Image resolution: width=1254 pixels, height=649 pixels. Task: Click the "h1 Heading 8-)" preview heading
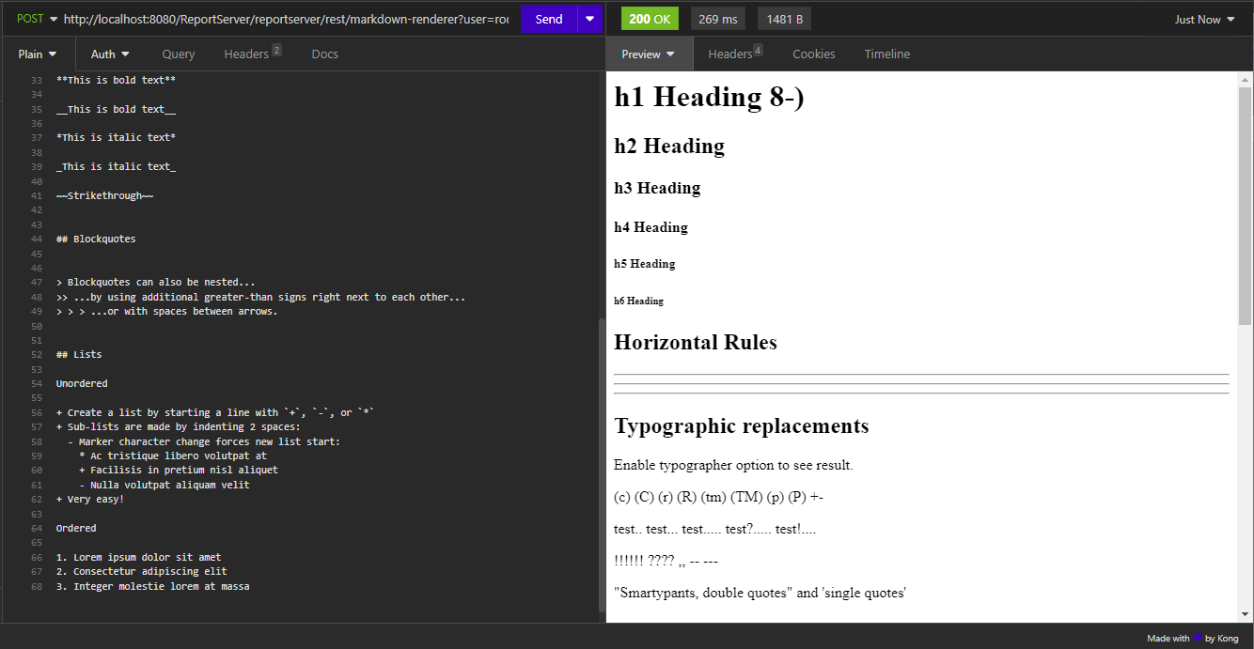(x=709, y=97)
